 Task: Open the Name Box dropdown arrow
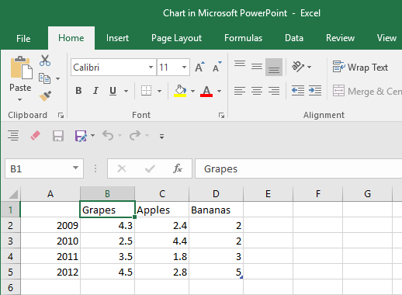click(75, 168)
